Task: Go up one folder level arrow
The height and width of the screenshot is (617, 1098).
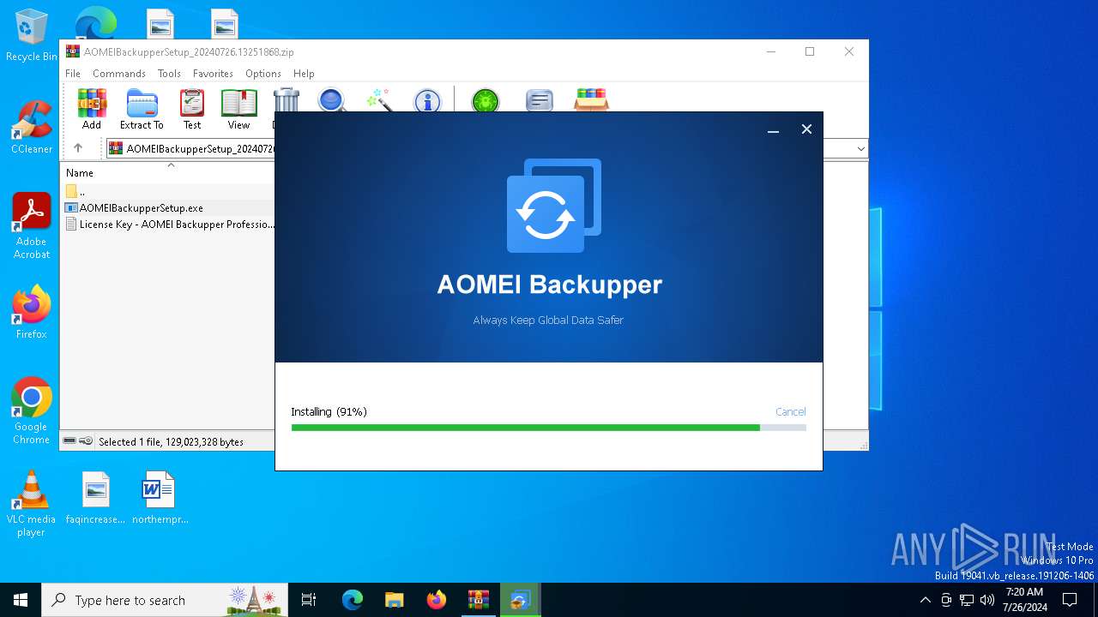Action: (x=78, y=148)
